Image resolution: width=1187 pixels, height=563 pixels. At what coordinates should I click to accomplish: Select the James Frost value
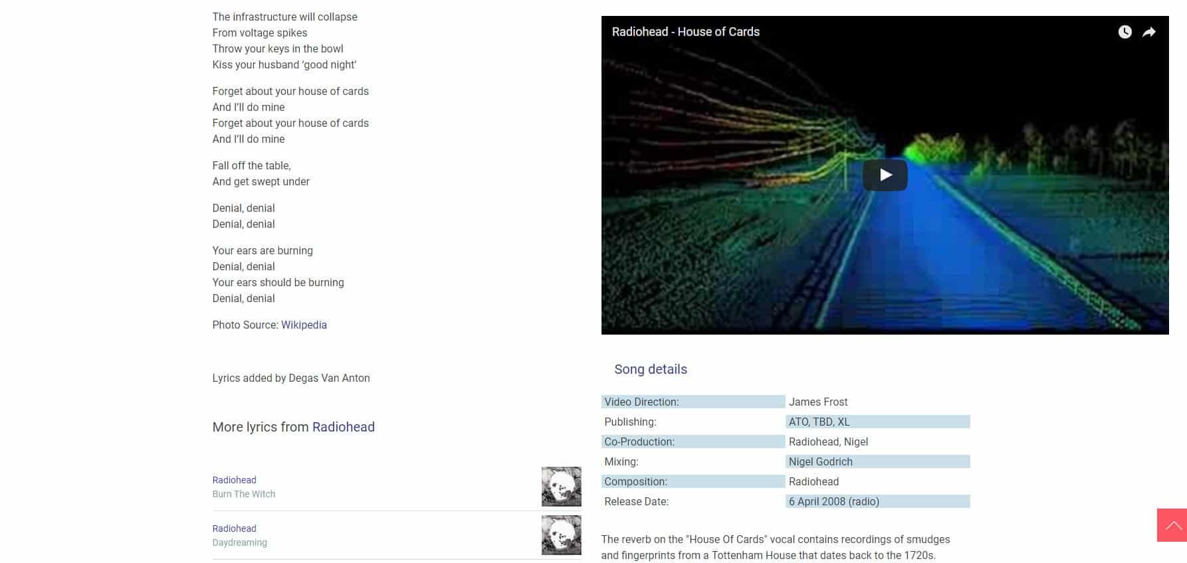[817, 402]
